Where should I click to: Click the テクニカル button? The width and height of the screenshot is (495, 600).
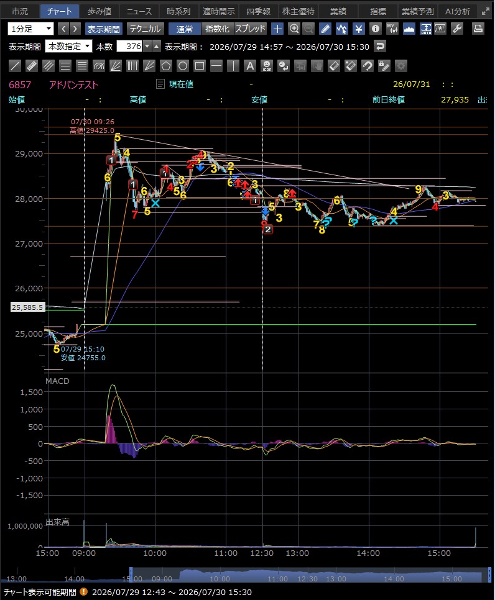tap(146, 29)
